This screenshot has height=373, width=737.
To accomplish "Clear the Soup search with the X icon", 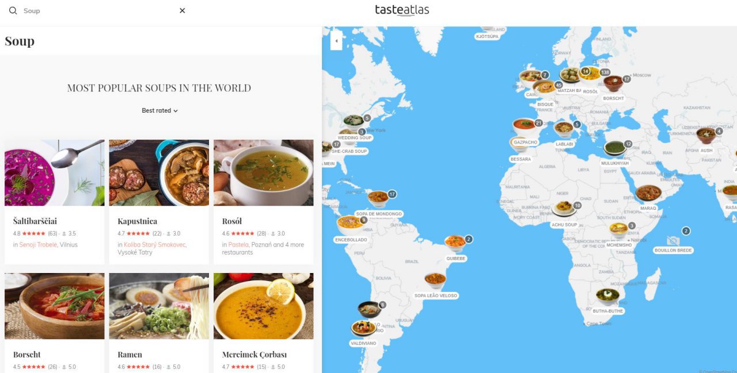I will 182,10.
